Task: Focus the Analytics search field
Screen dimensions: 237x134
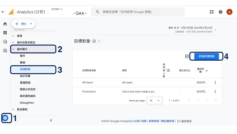Action: coord(138,12)
